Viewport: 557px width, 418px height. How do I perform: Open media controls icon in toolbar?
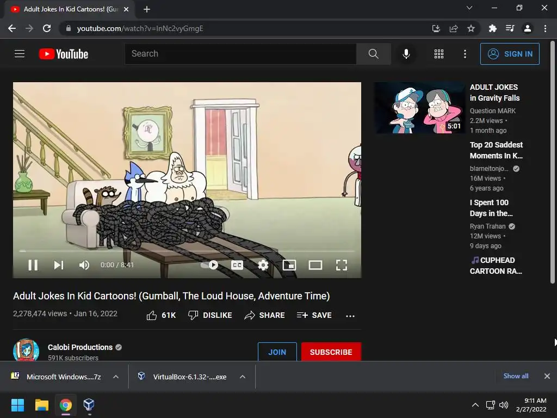click(510, 28)
